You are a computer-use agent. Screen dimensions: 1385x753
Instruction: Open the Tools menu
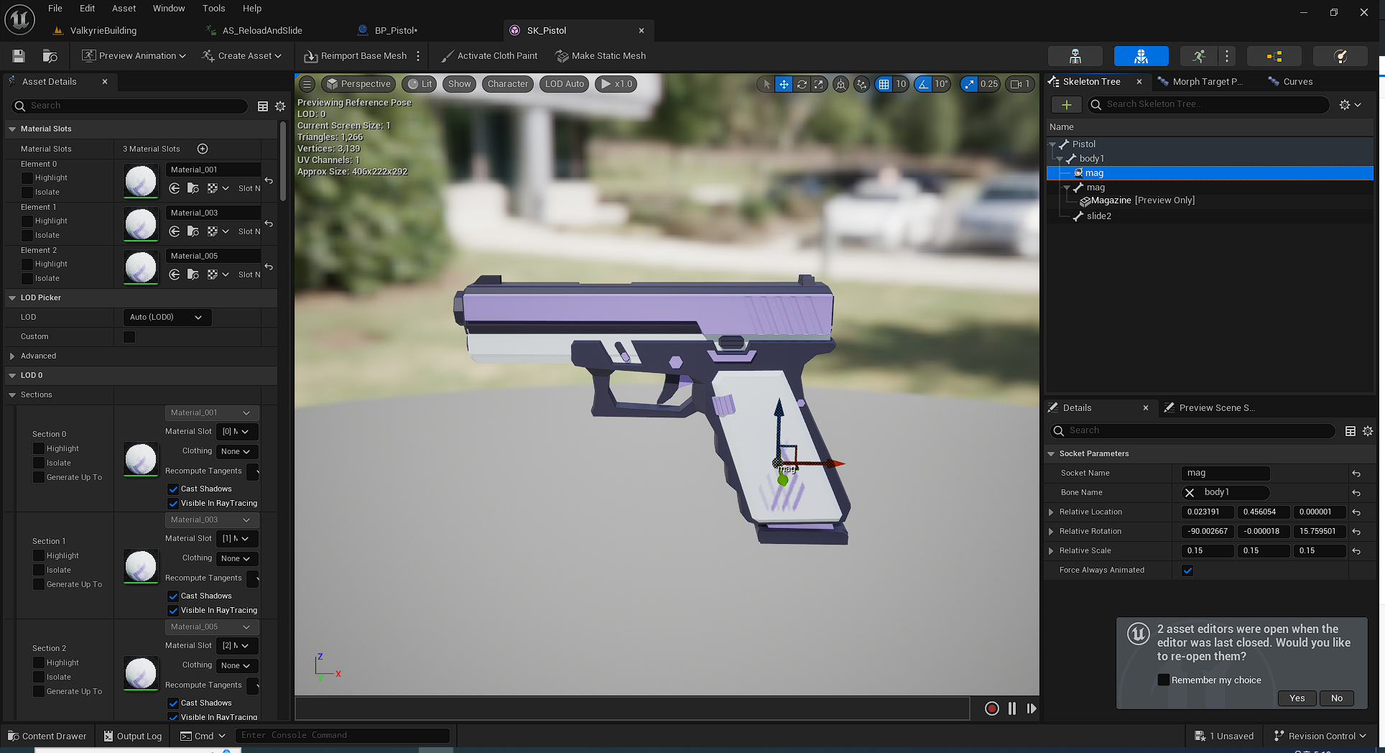pyautogui.click(x=213, y=9)
